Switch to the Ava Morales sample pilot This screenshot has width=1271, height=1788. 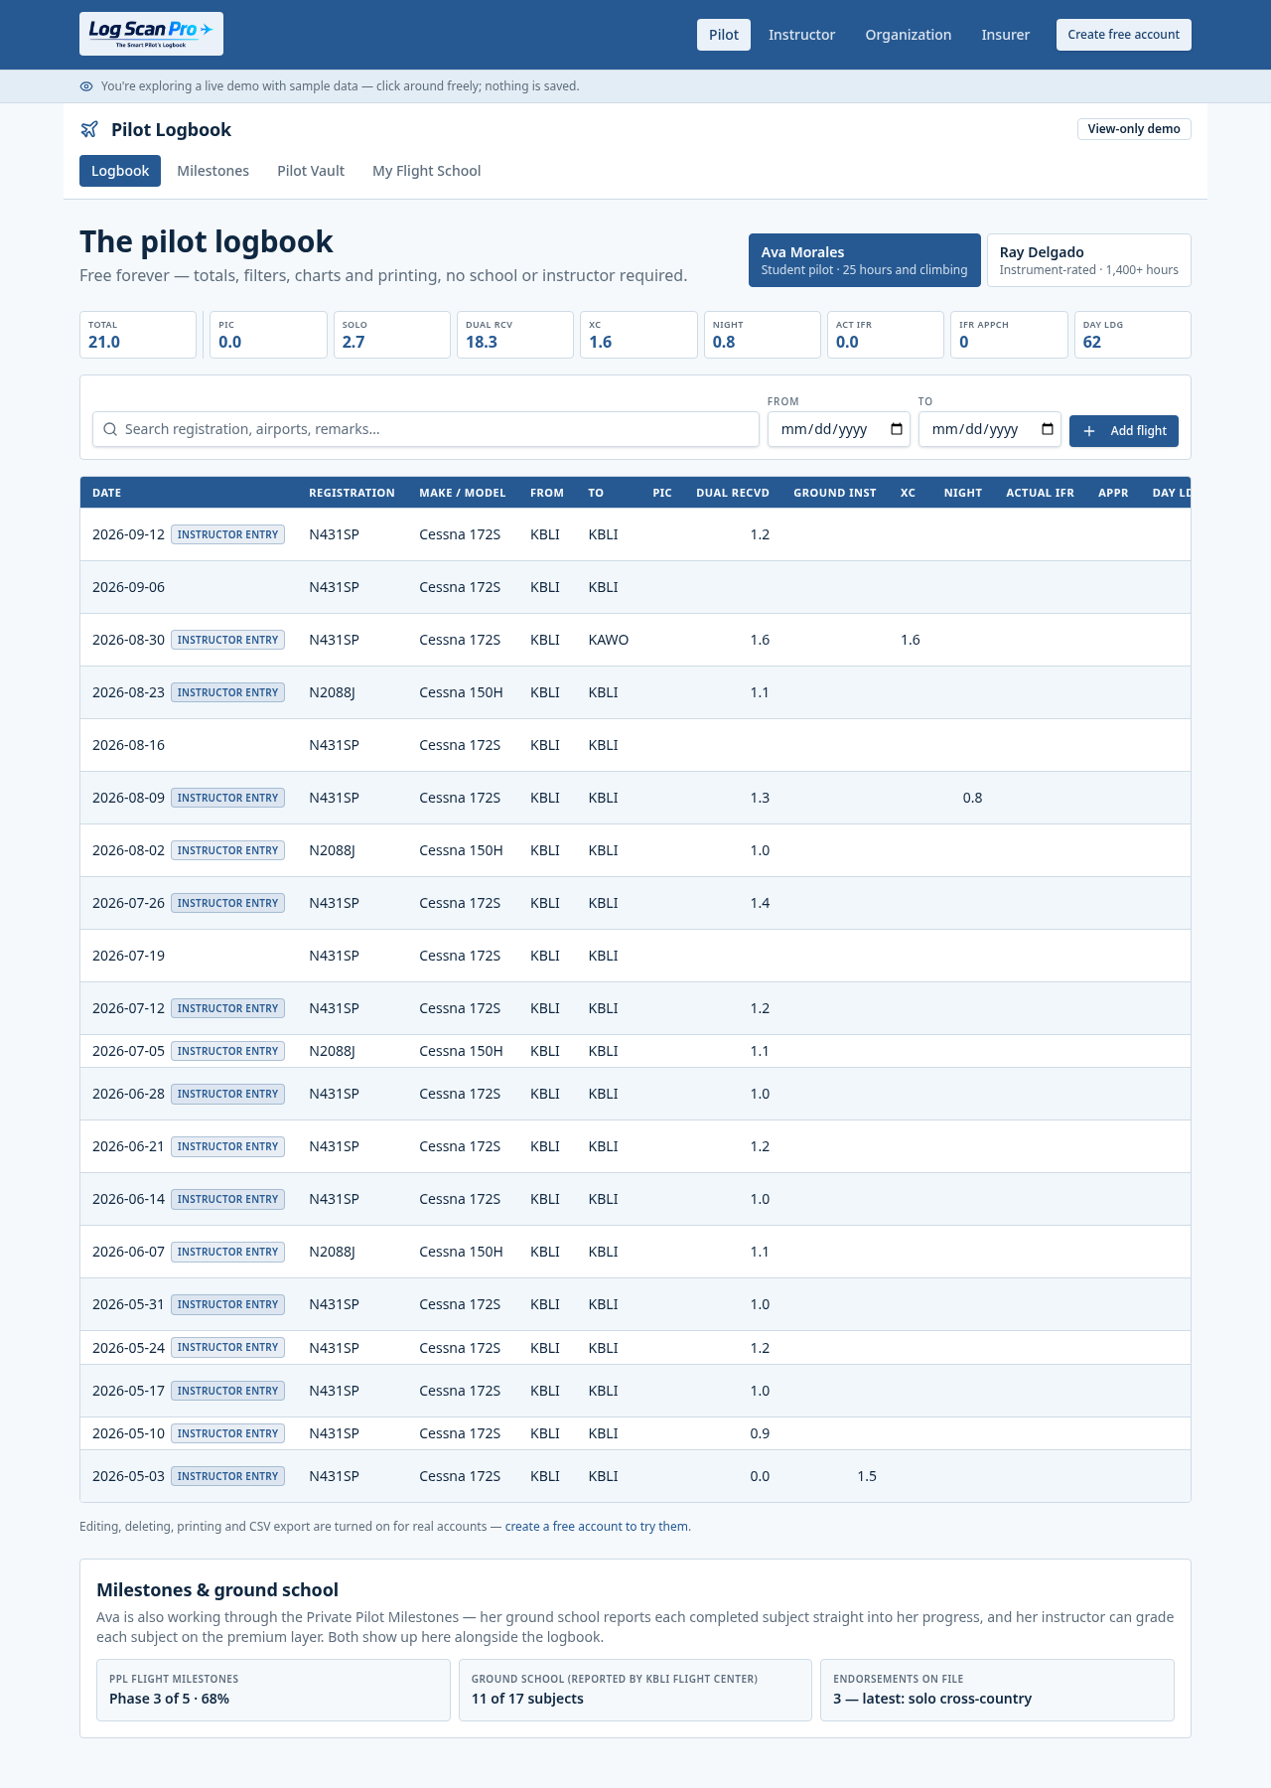tap(865, 260)
